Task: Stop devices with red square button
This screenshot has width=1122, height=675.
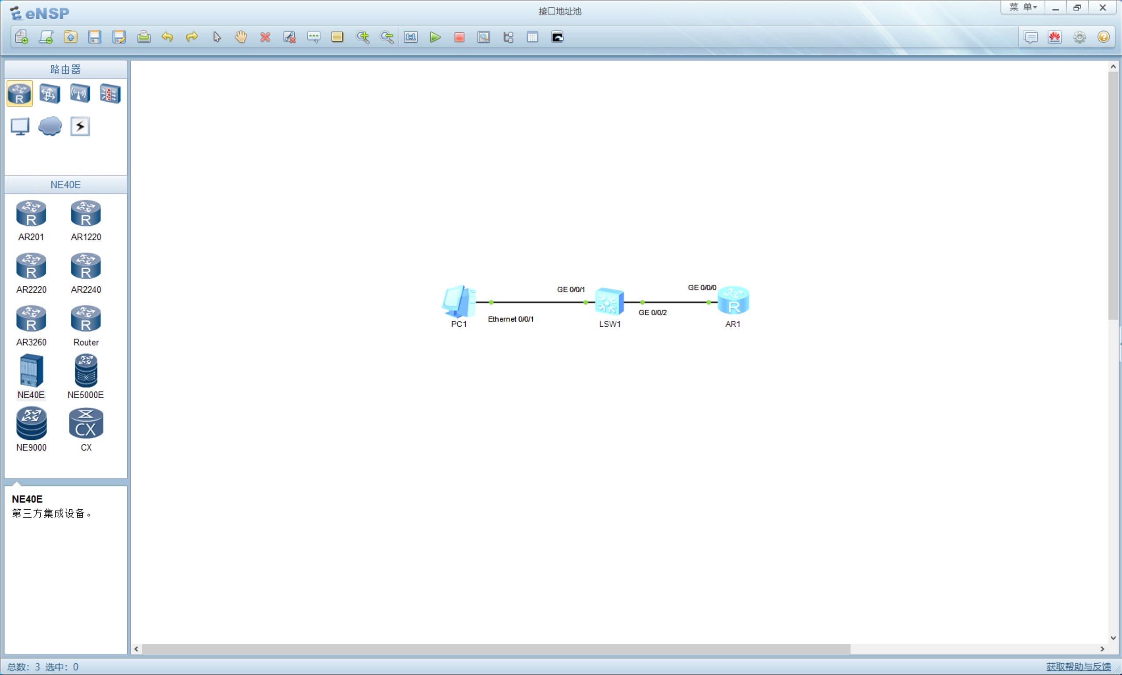Action: click(459, 37)
